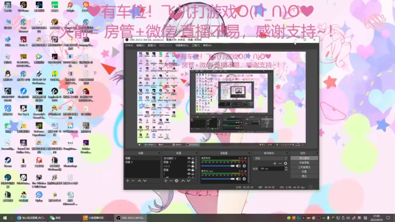Toggle the eye icon for source 图像
The height and width of the screenshot is (222, 395).
click(189, 170)
